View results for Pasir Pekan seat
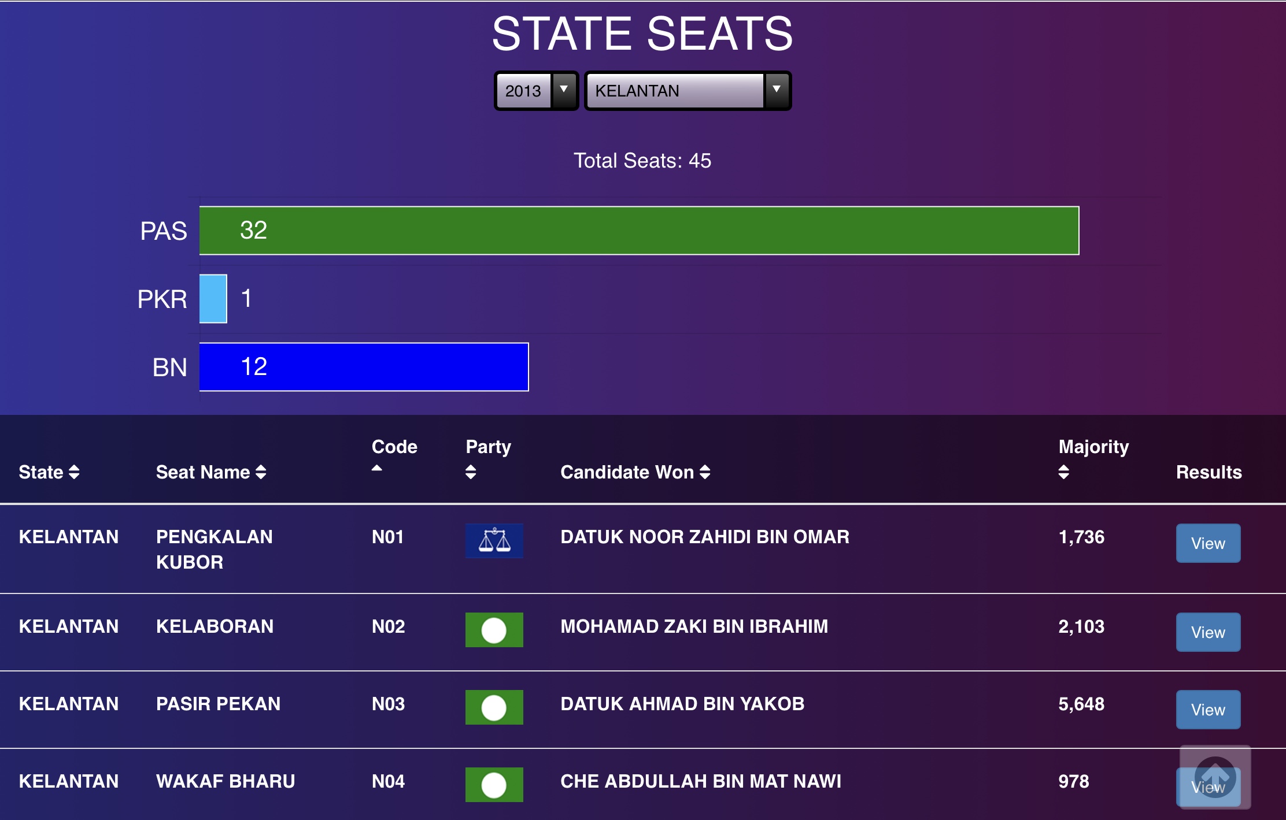1286x820 pixels. point(1208,710)
